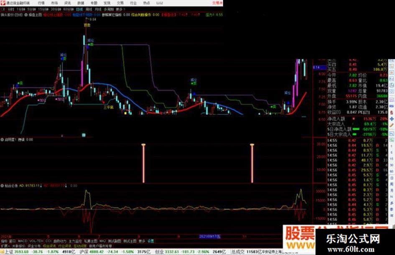Click the 2021/09/17 date marker on the timeline
395x255 pixels.
pyautogui.click(x=210, y=237)
